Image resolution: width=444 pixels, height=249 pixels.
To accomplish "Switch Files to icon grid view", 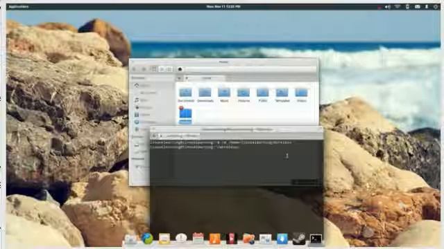I will pyautogui.click(x=154, y=69).
